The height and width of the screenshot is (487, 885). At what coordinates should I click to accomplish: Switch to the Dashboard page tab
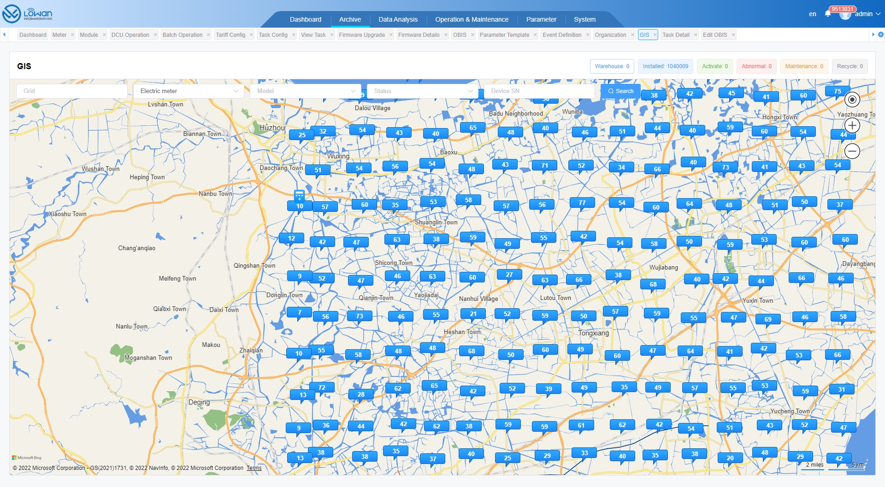(x=33, y=35)
